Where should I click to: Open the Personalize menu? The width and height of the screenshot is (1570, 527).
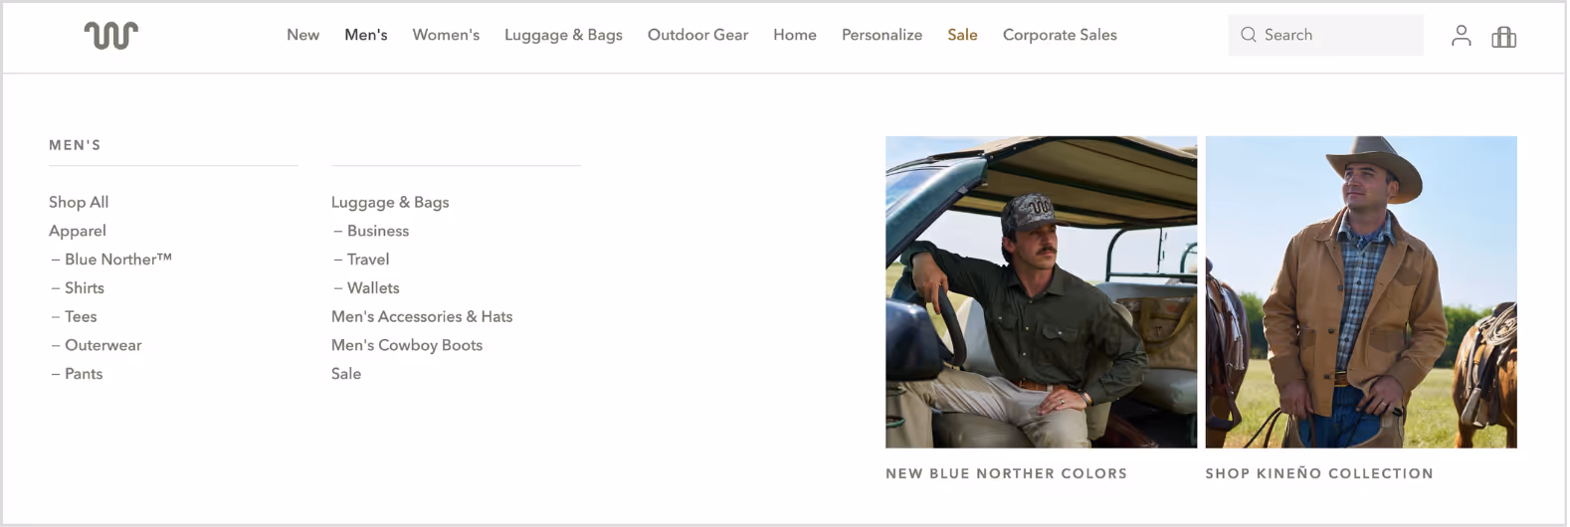point(882,35)
